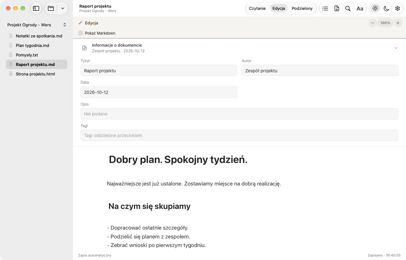Toggle the sidebar panel icon
The width and height of the screenshot is (406, 260).
pos(36,9)
